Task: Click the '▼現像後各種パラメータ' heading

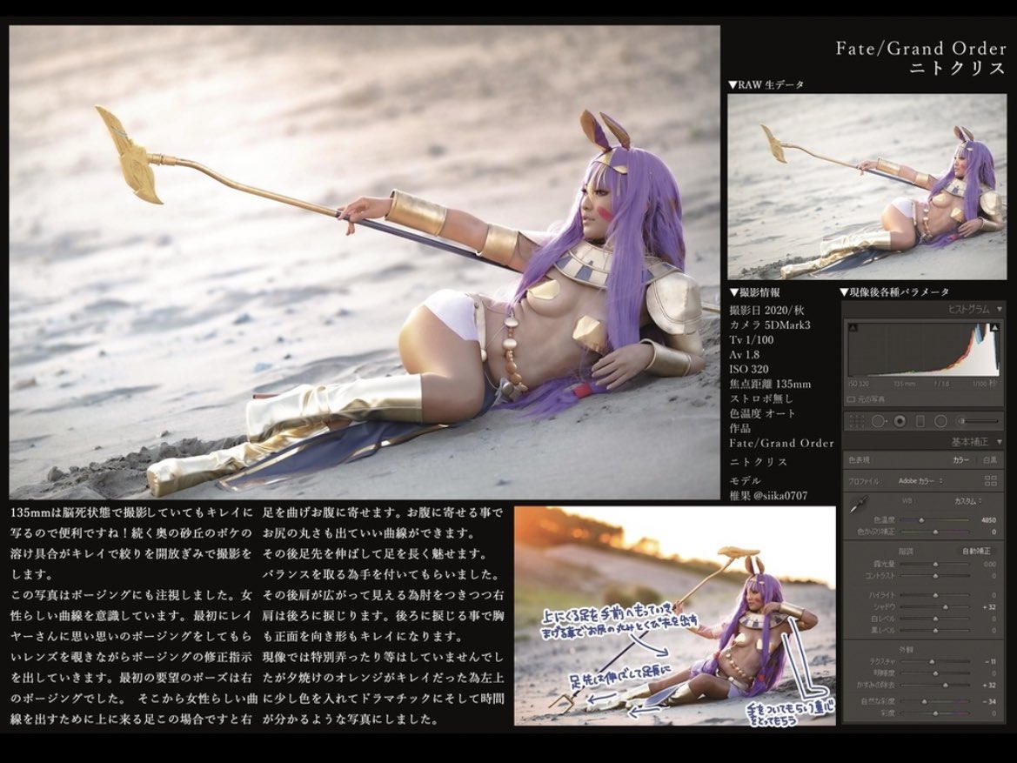Action: 894,292
